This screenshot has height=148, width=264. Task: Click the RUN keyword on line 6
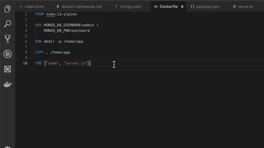[38, 42]
